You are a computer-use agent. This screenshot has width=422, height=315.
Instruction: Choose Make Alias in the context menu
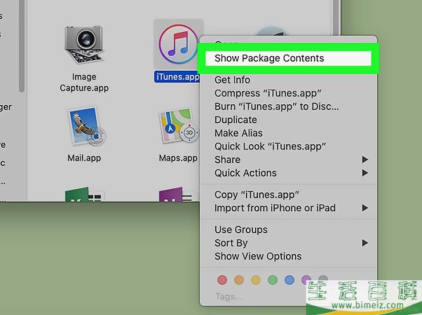[x=288, y=133]
